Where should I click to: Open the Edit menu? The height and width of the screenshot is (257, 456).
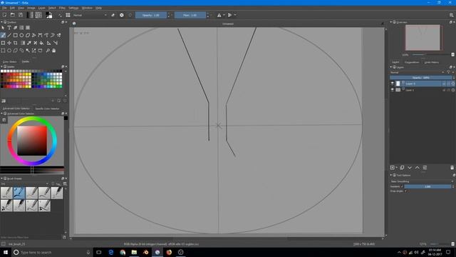(12, 8)
